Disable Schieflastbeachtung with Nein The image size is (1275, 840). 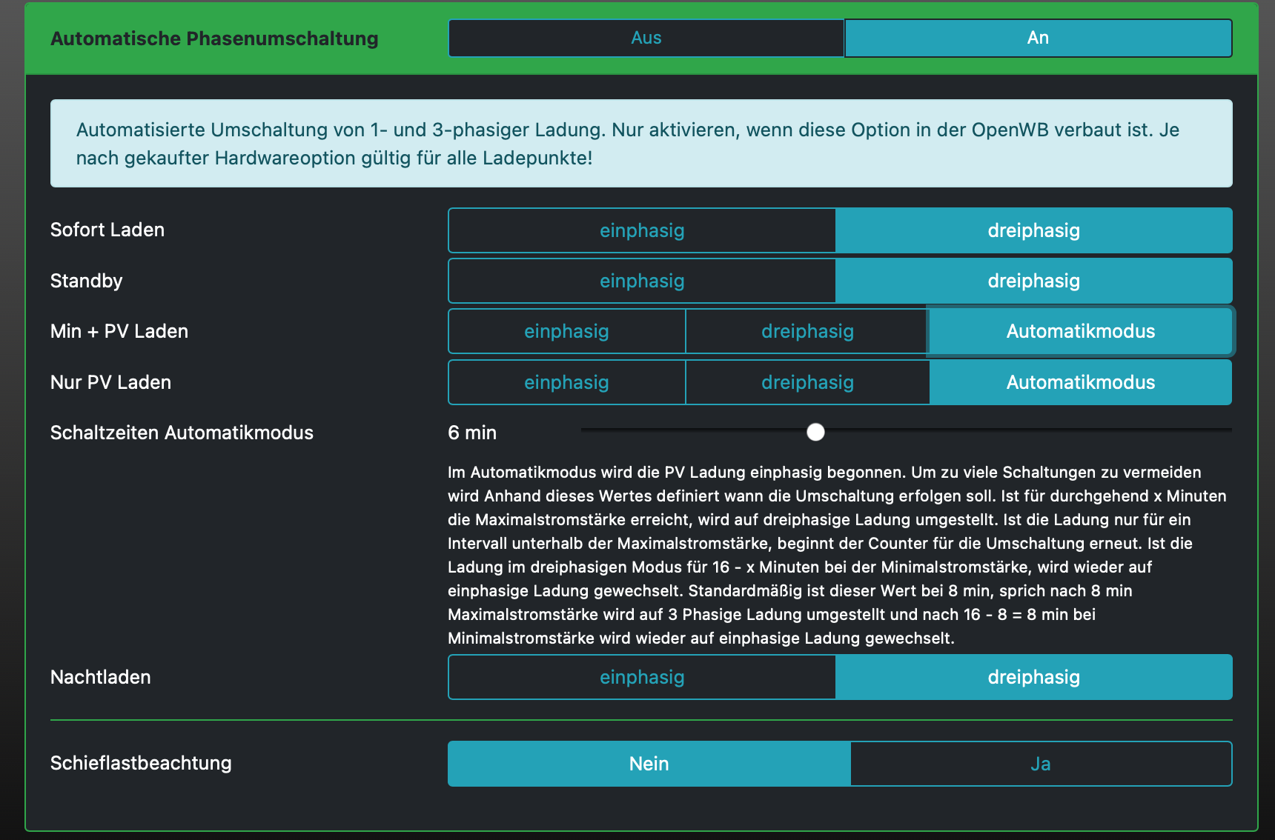pos(649,764)
